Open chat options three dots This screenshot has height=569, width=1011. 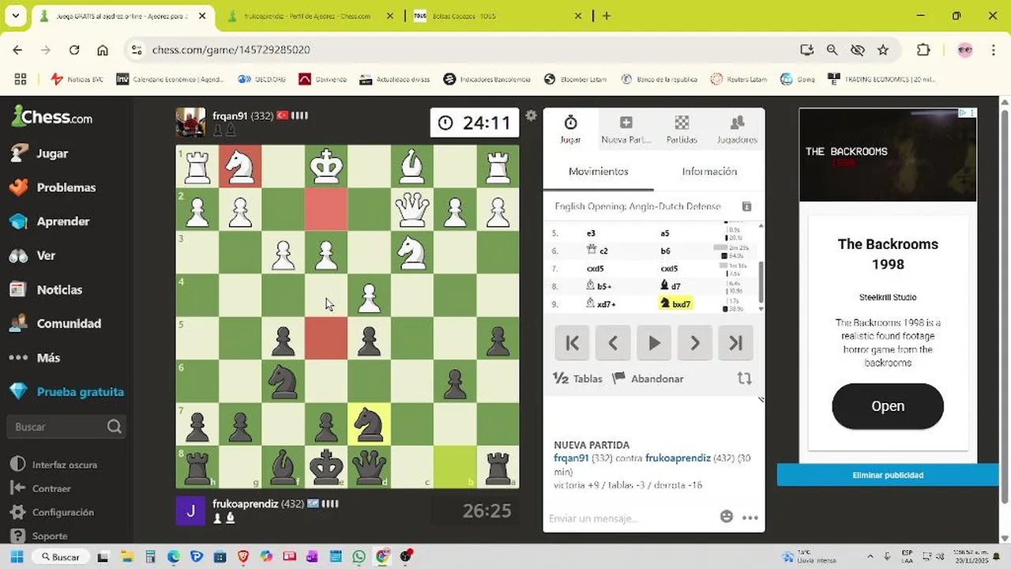pyautogui.click(x=750, y=518)
